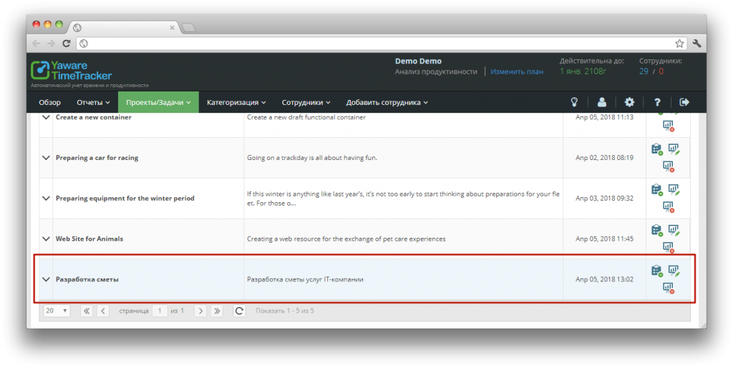Click the inactive employees count 0
Screen dimensions: 733x367
point(661,71)
